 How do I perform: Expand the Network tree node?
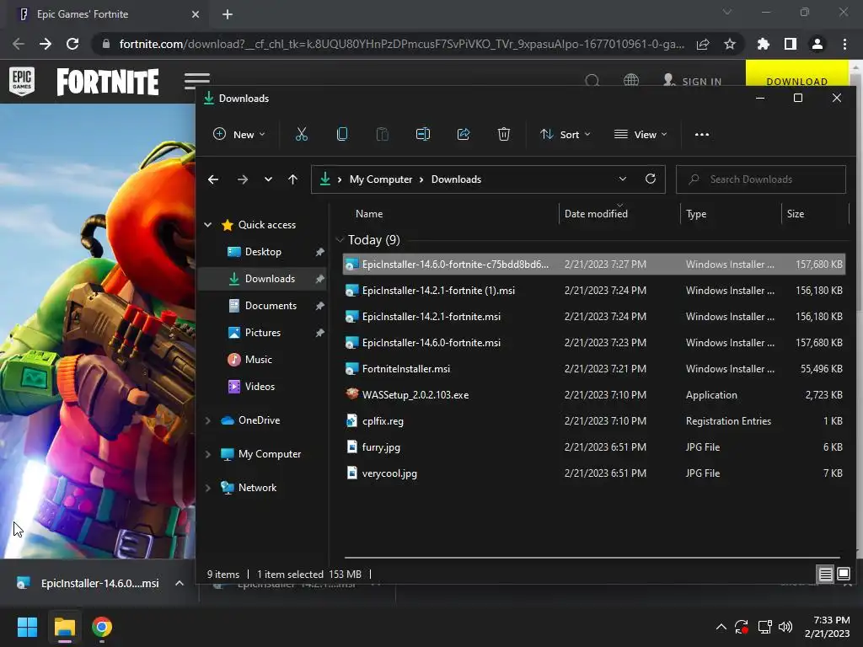208,488
